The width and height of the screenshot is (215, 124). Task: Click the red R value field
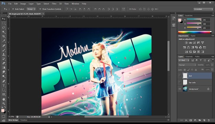point(206,20)
